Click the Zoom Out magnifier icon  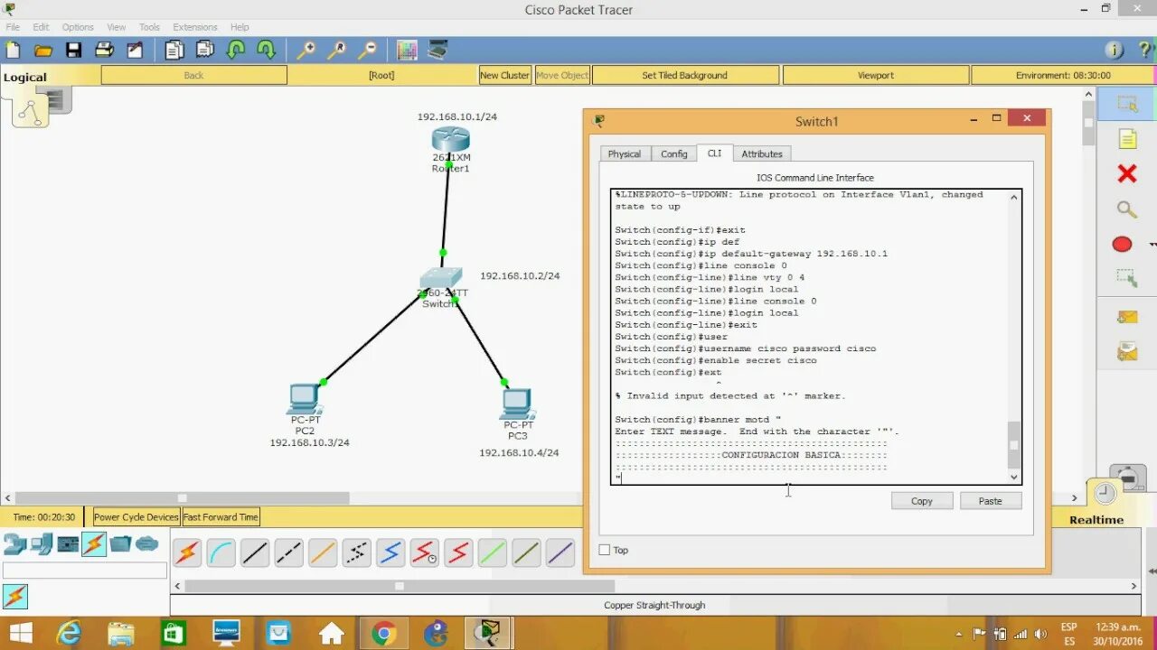coord(367,50)
